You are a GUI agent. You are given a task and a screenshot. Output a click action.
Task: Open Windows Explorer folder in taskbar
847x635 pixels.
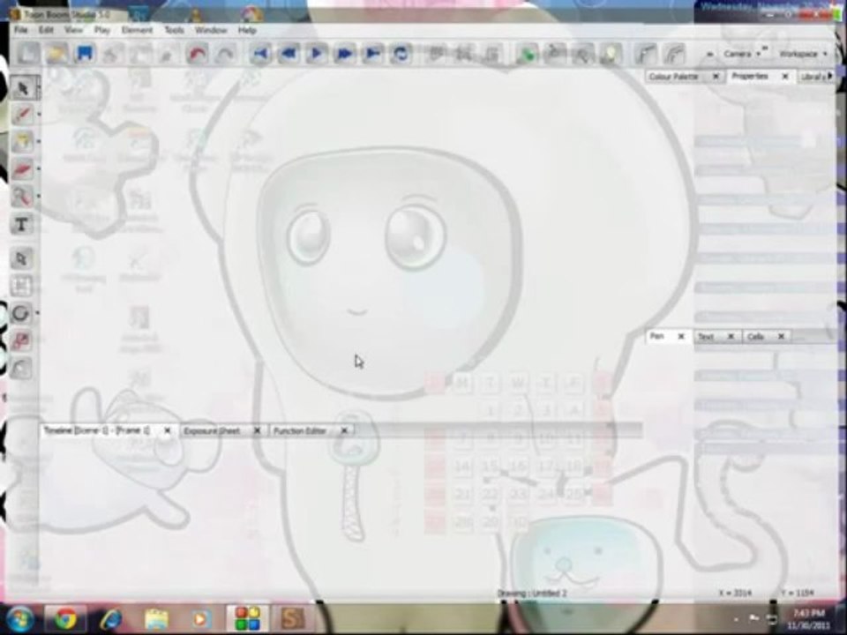click(156, 619)
